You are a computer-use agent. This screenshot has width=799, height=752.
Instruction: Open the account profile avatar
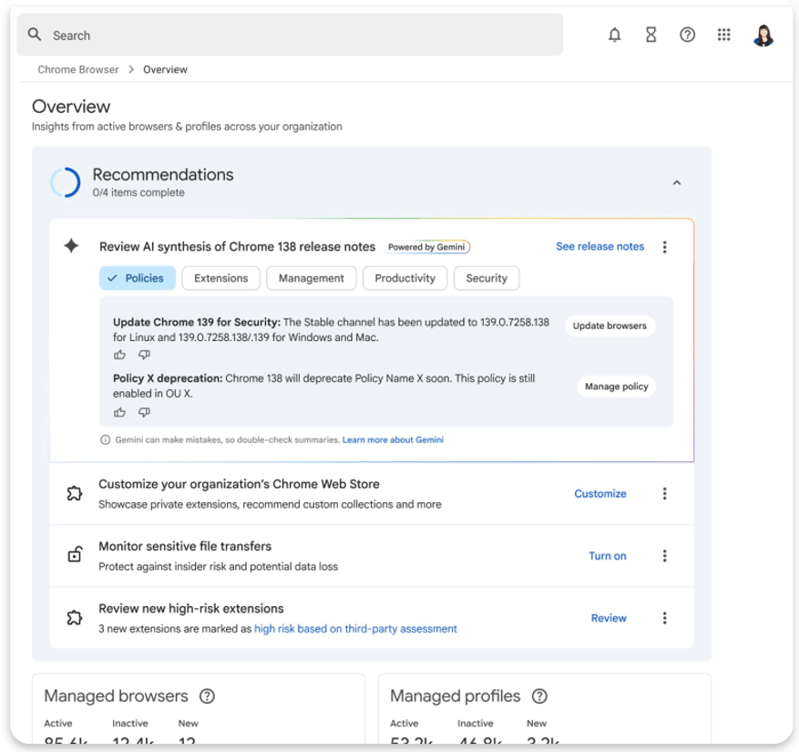(763, 36)
